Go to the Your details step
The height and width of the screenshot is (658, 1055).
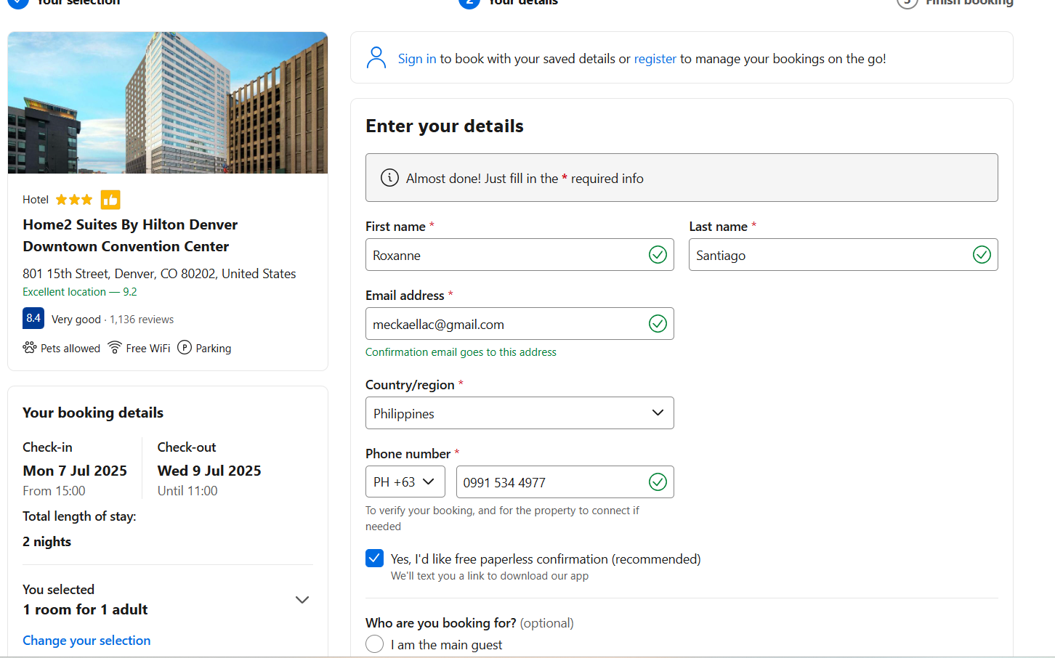click(522, 2)
